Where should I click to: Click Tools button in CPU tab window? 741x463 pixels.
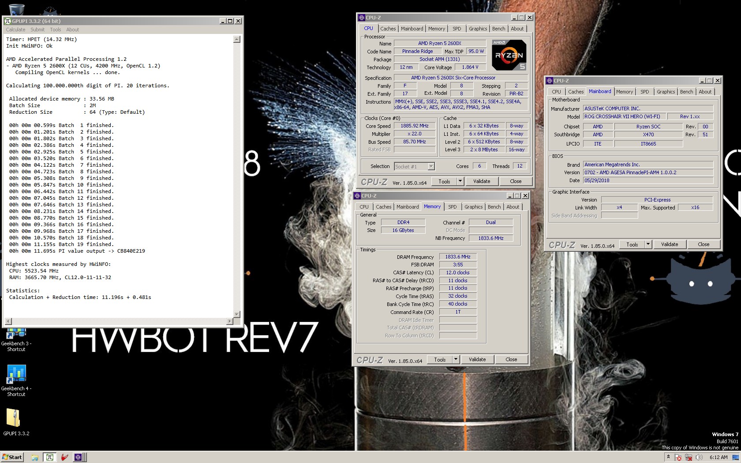(444, 181)
